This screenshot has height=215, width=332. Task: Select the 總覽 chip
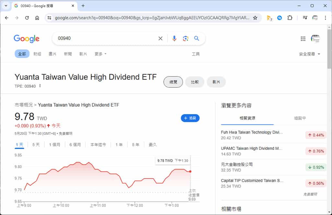[173, 82]
